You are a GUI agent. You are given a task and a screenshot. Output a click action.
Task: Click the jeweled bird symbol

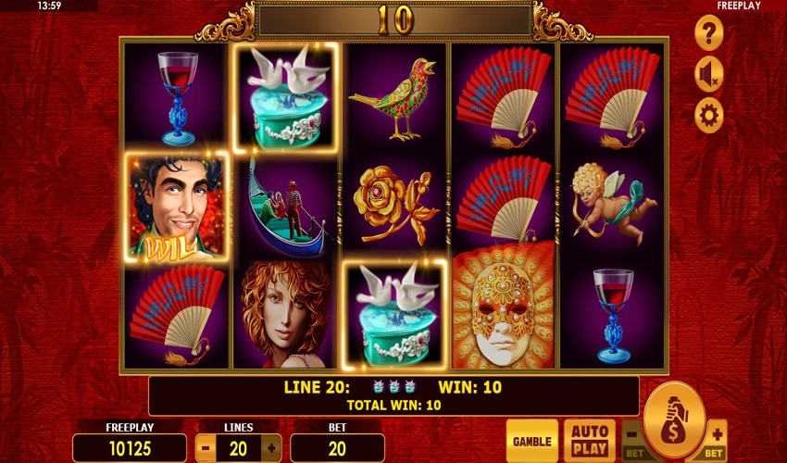394,98
